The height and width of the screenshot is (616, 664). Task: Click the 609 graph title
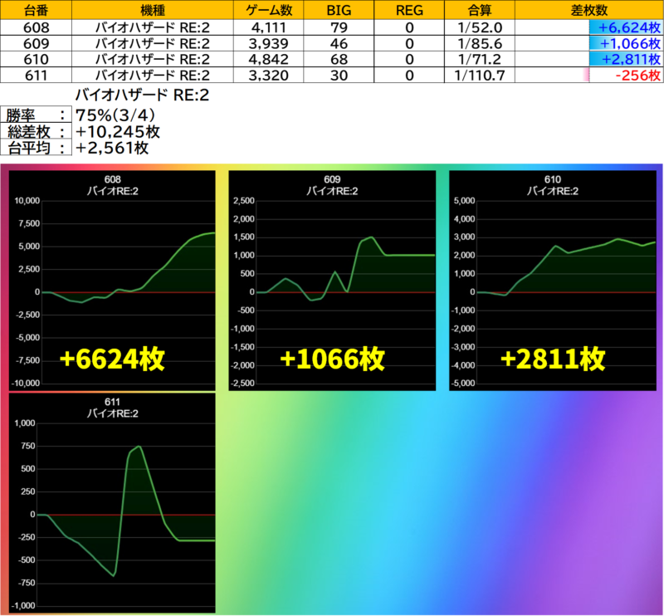click(332, 185)
